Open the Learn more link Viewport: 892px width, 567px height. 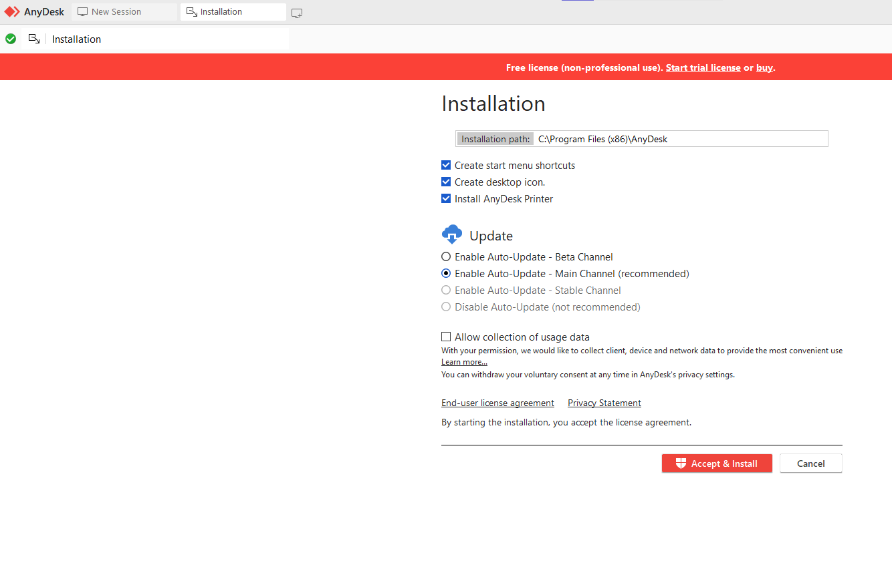click(464, 362)
